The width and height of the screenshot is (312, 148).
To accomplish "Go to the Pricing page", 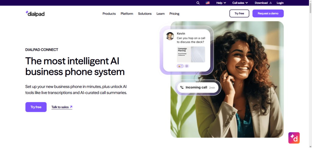I will click(x=174, y=13).
